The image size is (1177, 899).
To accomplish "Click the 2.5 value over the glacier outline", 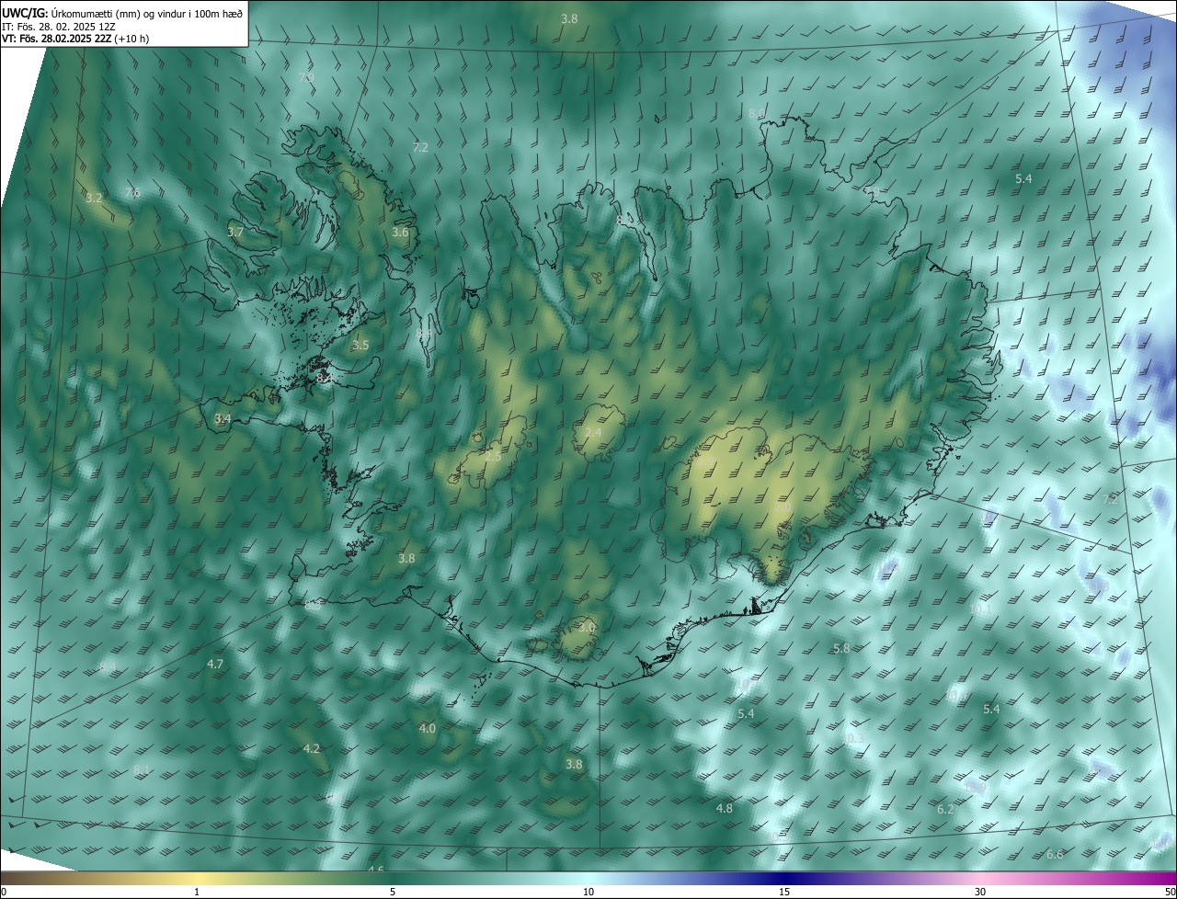I will click(493, 457).
